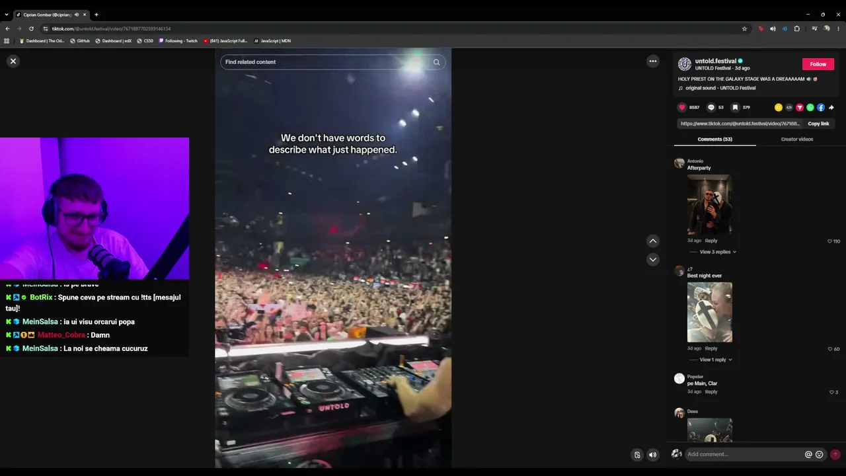Reply to Popster's pe Main, Clar comment
This screenshot has height=476, width=846.
pyautogui.click(x=711, y=392)
